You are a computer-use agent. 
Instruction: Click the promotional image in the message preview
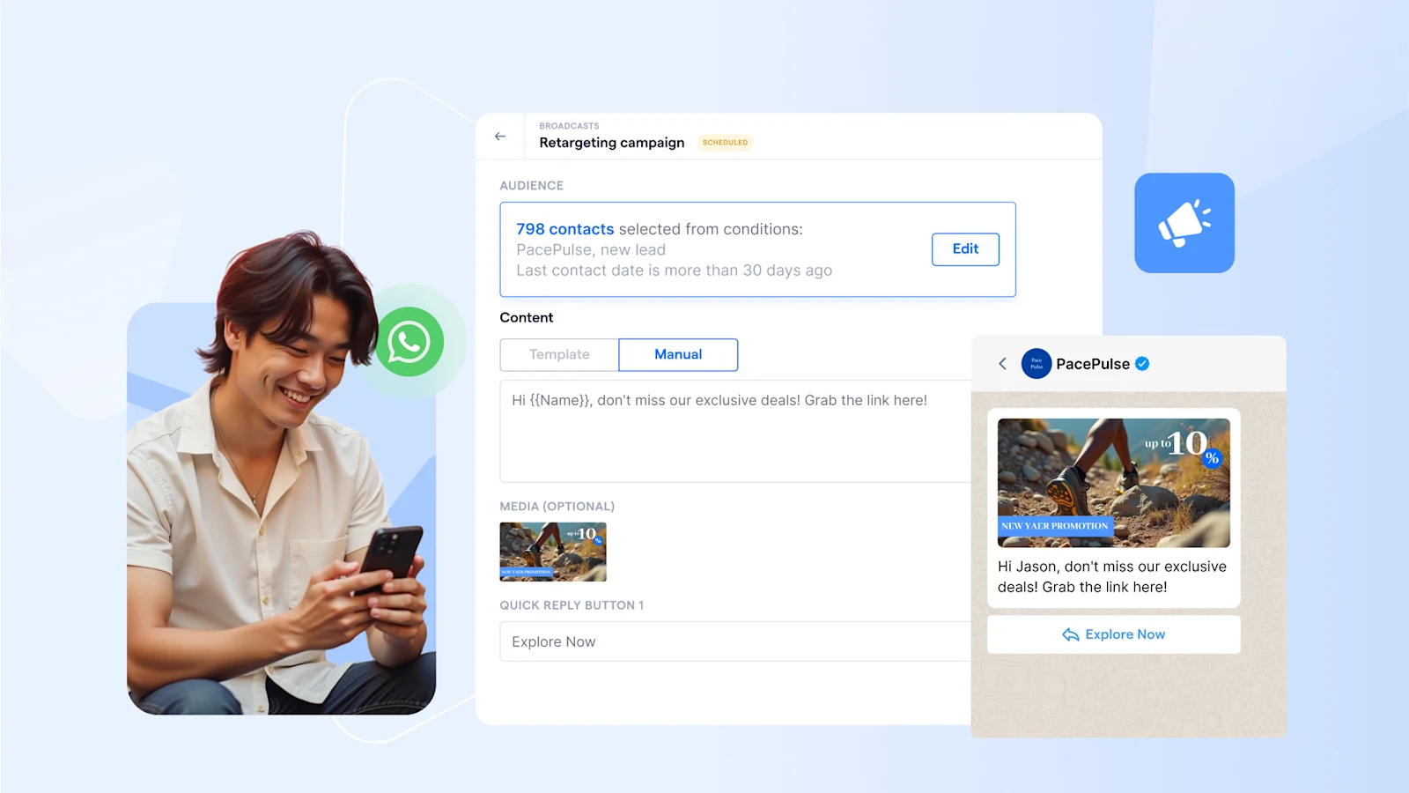1113,483
